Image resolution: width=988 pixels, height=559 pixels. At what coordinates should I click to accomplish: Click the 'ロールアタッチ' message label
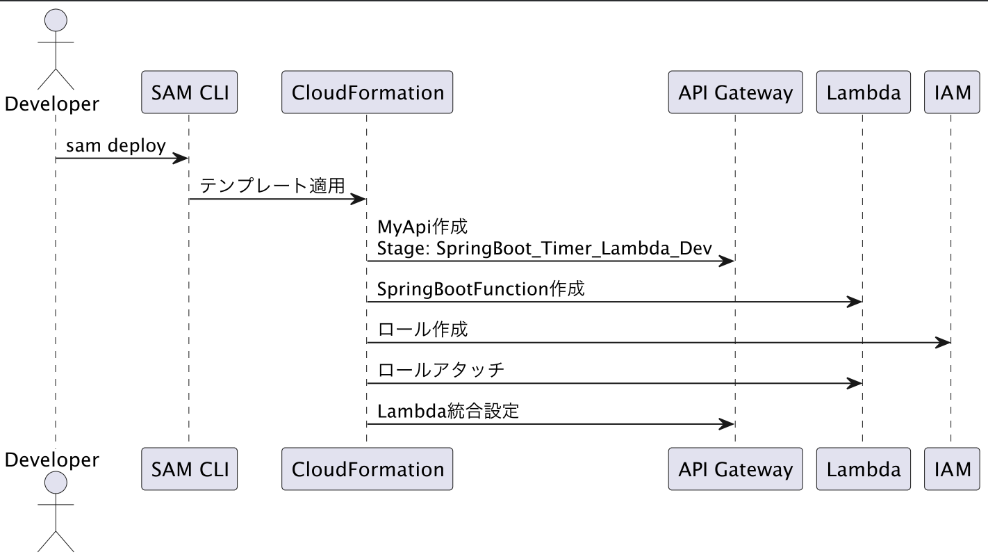(x=441, y=370)
